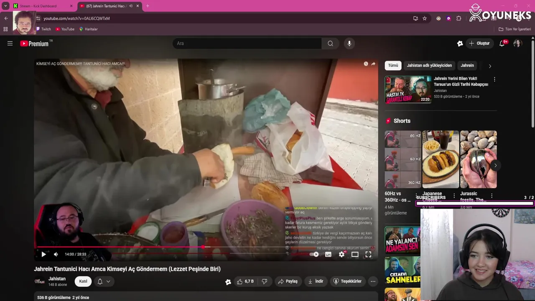Show next filter chips arrow
This screenshot has height=301, width=535.
(x=490, y=66)
